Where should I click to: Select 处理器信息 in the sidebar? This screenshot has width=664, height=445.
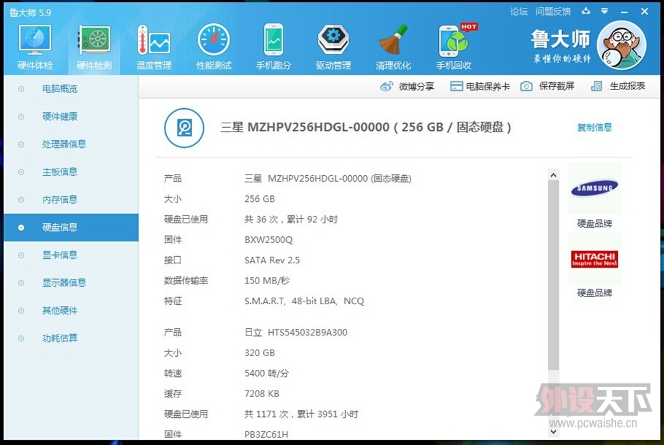pyautogui.click(x=64, y=144)
